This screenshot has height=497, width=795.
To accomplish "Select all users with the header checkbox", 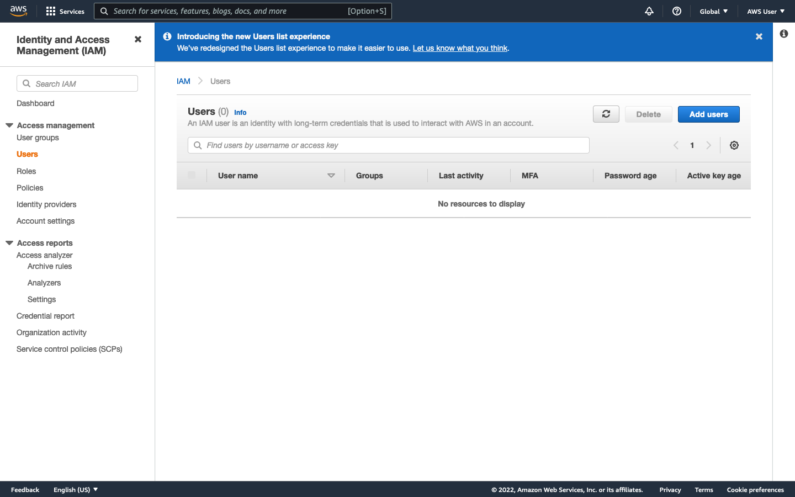I will click(x=192, y=175).
